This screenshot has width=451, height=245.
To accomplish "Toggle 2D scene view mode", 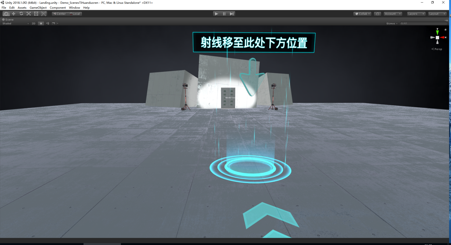I will (x=34, y=24).
